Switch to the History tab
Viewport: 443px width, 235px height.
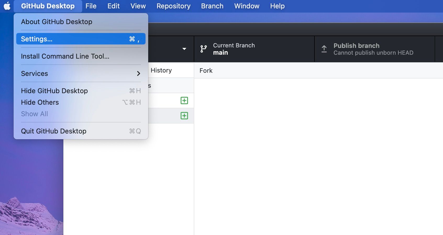(x=161, y=70)
